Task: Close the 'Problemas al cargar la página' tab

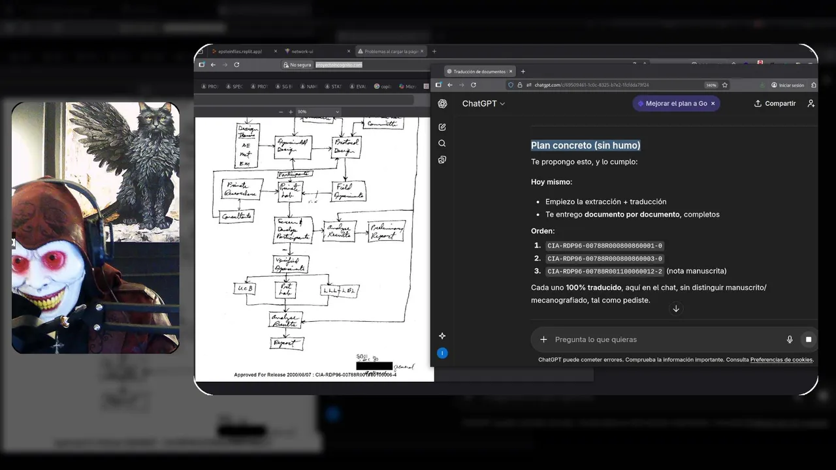Action: 423,51
